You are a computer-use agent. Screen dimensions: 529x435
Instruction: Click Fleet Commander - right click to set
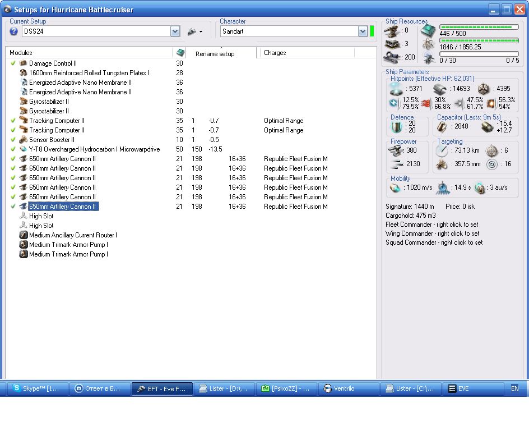point(432,225)
